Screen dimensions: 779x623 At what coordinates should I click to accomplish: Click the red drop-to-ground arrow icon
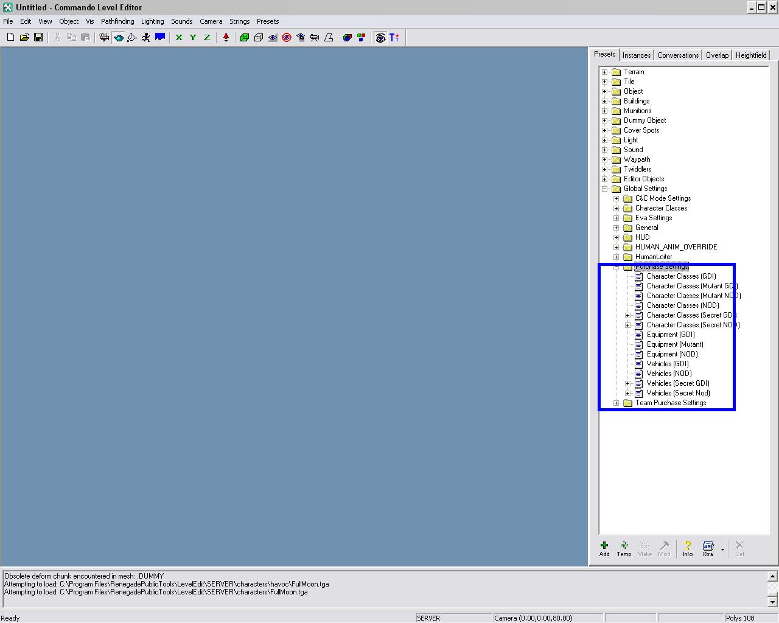(226, 38)
